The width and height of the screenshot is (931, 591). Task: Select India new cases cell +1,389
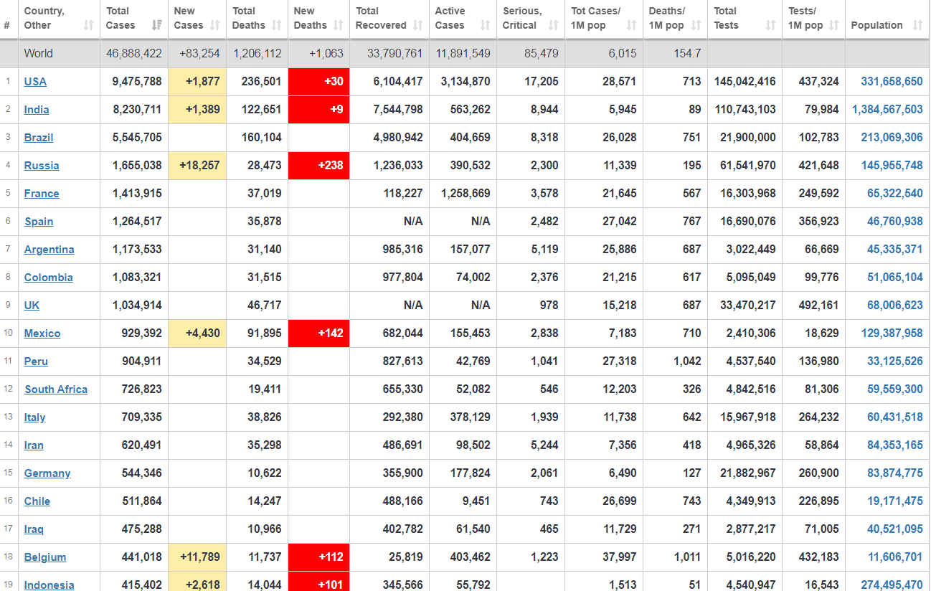coord(197,110)
